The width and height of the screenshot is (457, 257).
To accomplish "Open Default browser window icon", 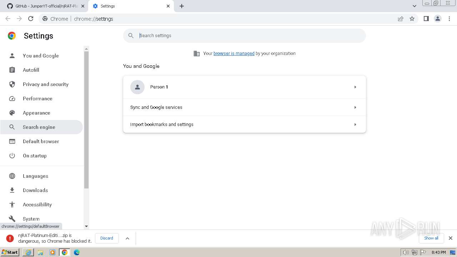I will click(x=12, y=141).
